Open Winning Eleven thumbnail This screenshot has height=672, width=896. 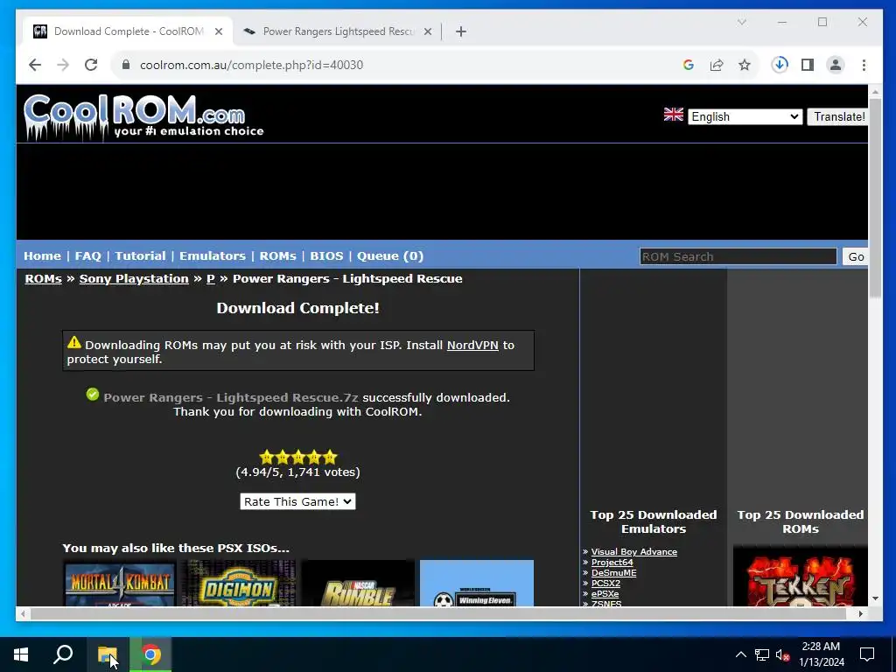point(477,583)
